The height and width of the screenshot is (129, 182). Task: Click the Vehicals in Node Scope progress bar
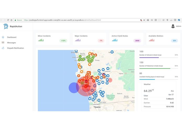[158, 57]
